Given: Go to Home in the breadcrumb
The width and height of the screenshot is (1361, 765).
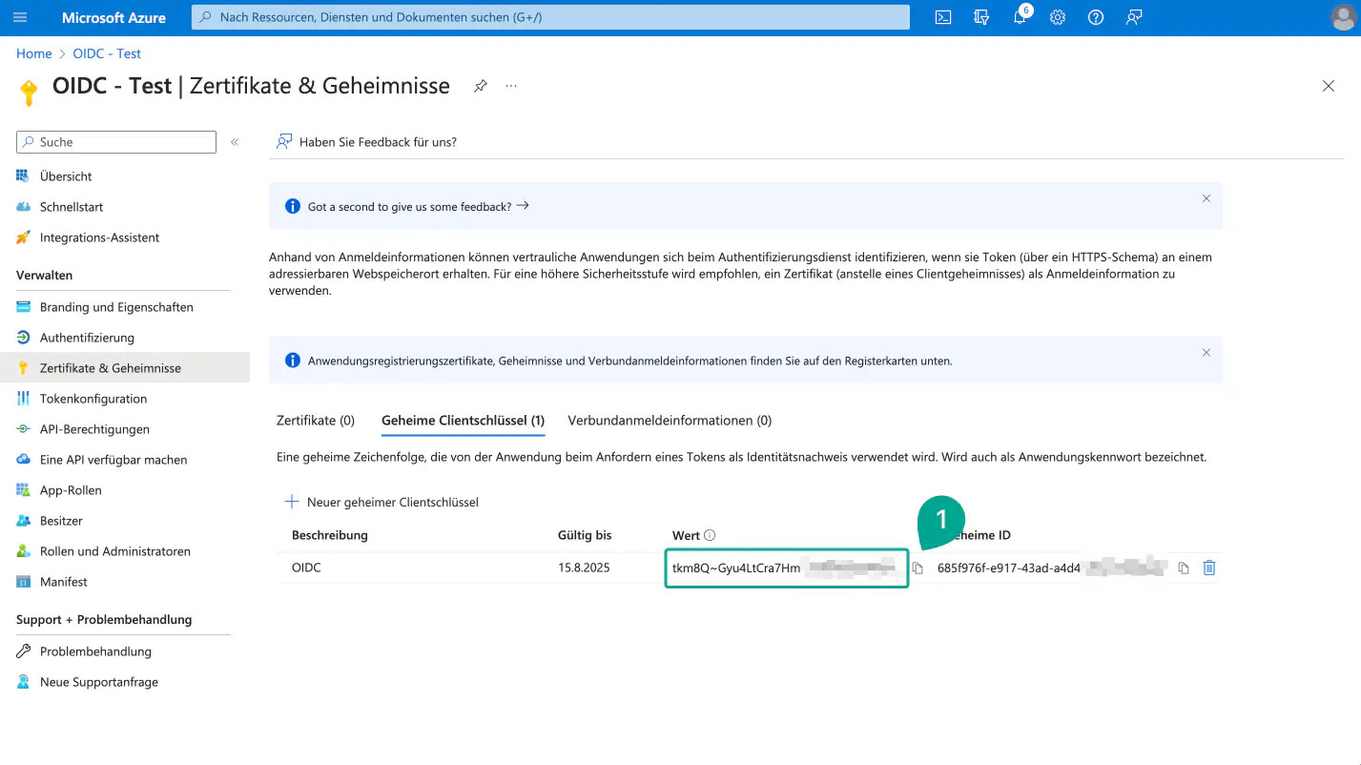Looking at the screenshot, I should click(33, 53).
